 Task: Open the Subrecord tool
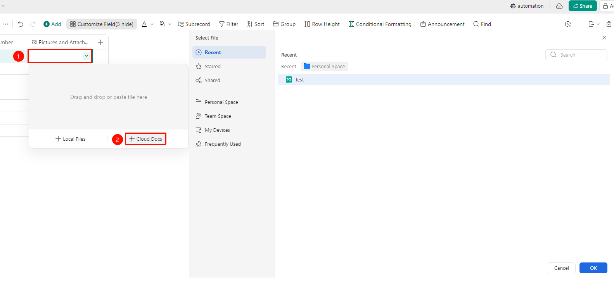(x=194, y=24)
